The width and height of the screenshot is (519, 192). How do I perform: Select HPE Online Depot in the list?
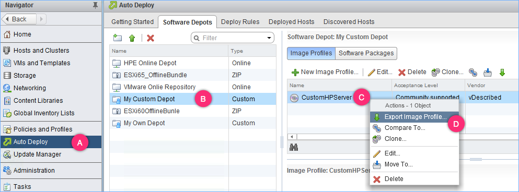coord(169,63)
